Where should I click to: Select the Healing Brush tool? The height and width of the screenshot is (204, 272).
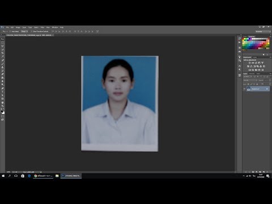pyautogui.click(x=2, y=60)
